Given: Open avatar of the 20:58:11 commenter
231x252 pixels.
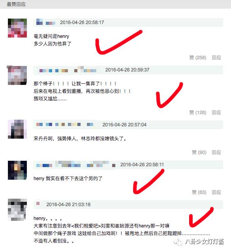Looking at the screenshot, I should (x=17, y=170).
